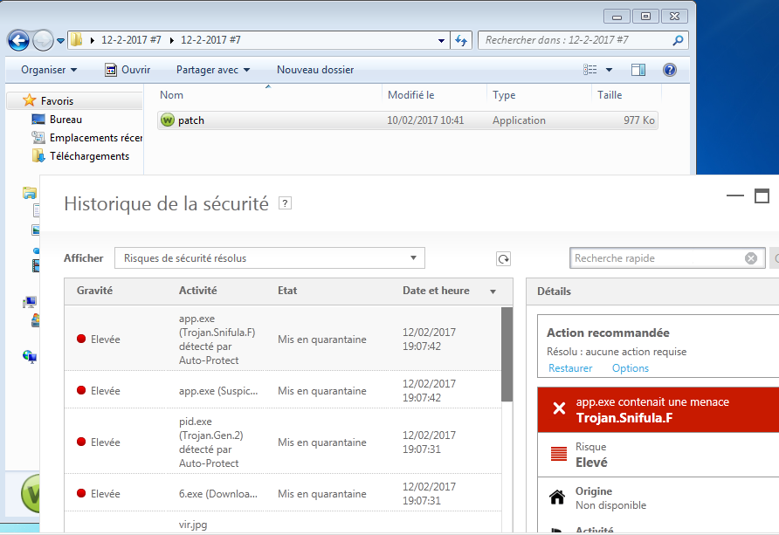Click the Network icon in navigation pane

tap(30, 356)
